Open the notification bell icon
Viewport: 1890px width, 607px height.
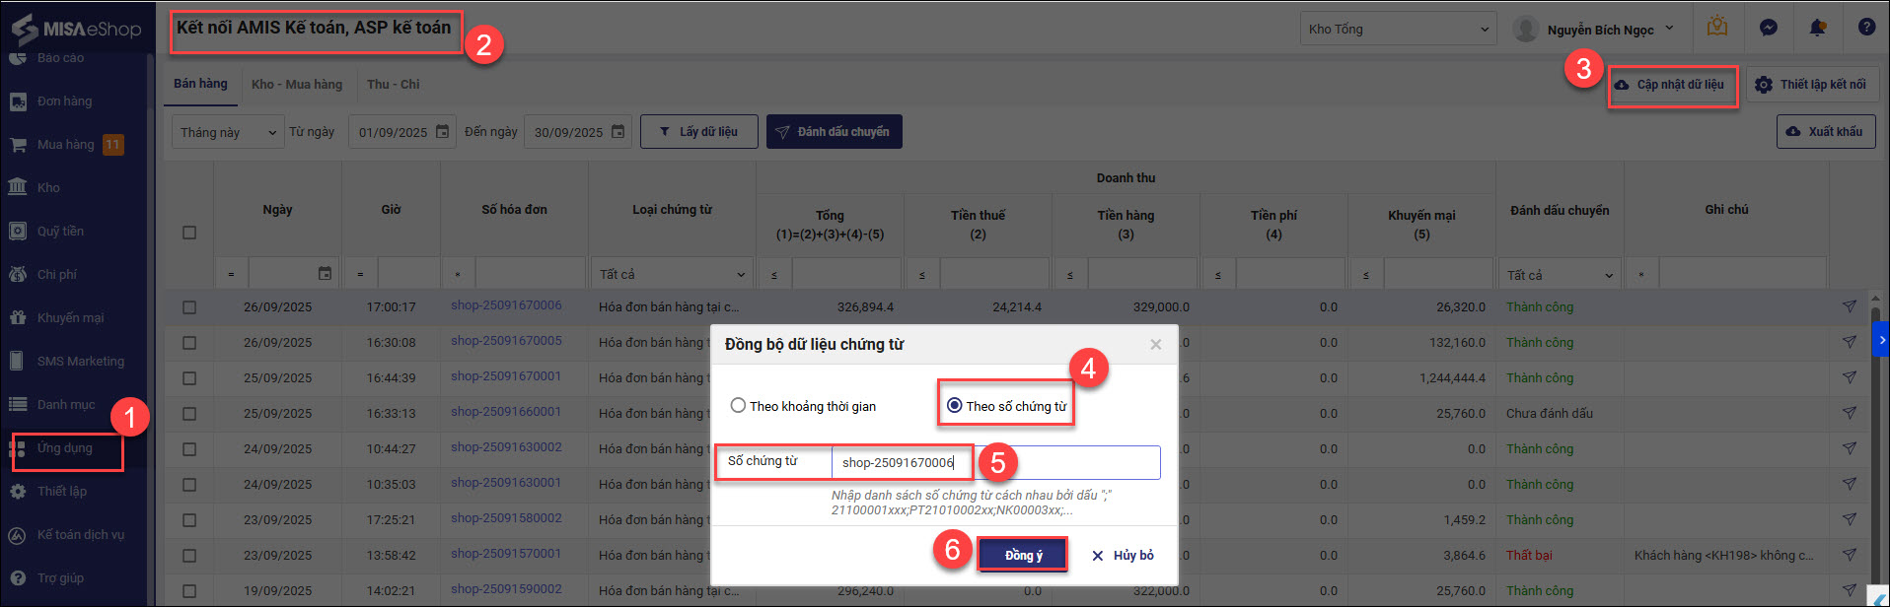coord(1817,28)
